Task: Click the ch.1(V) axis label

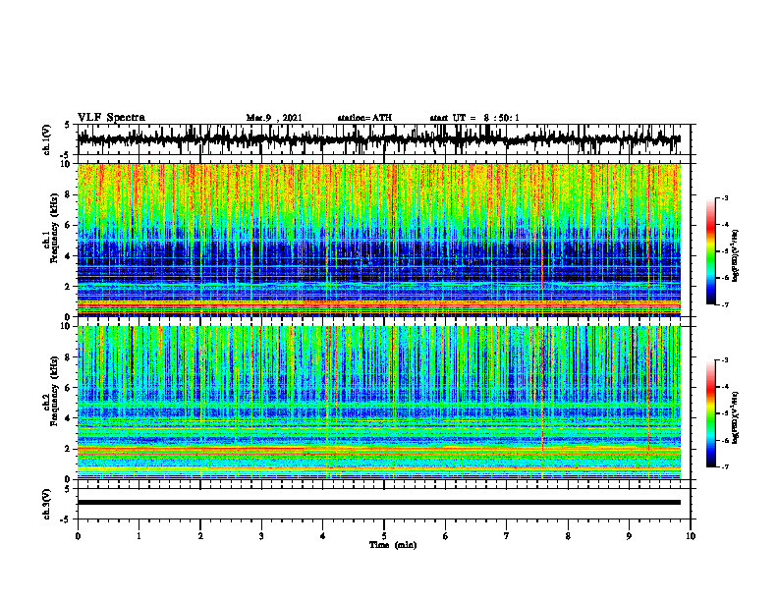Action: click(47, 139)
